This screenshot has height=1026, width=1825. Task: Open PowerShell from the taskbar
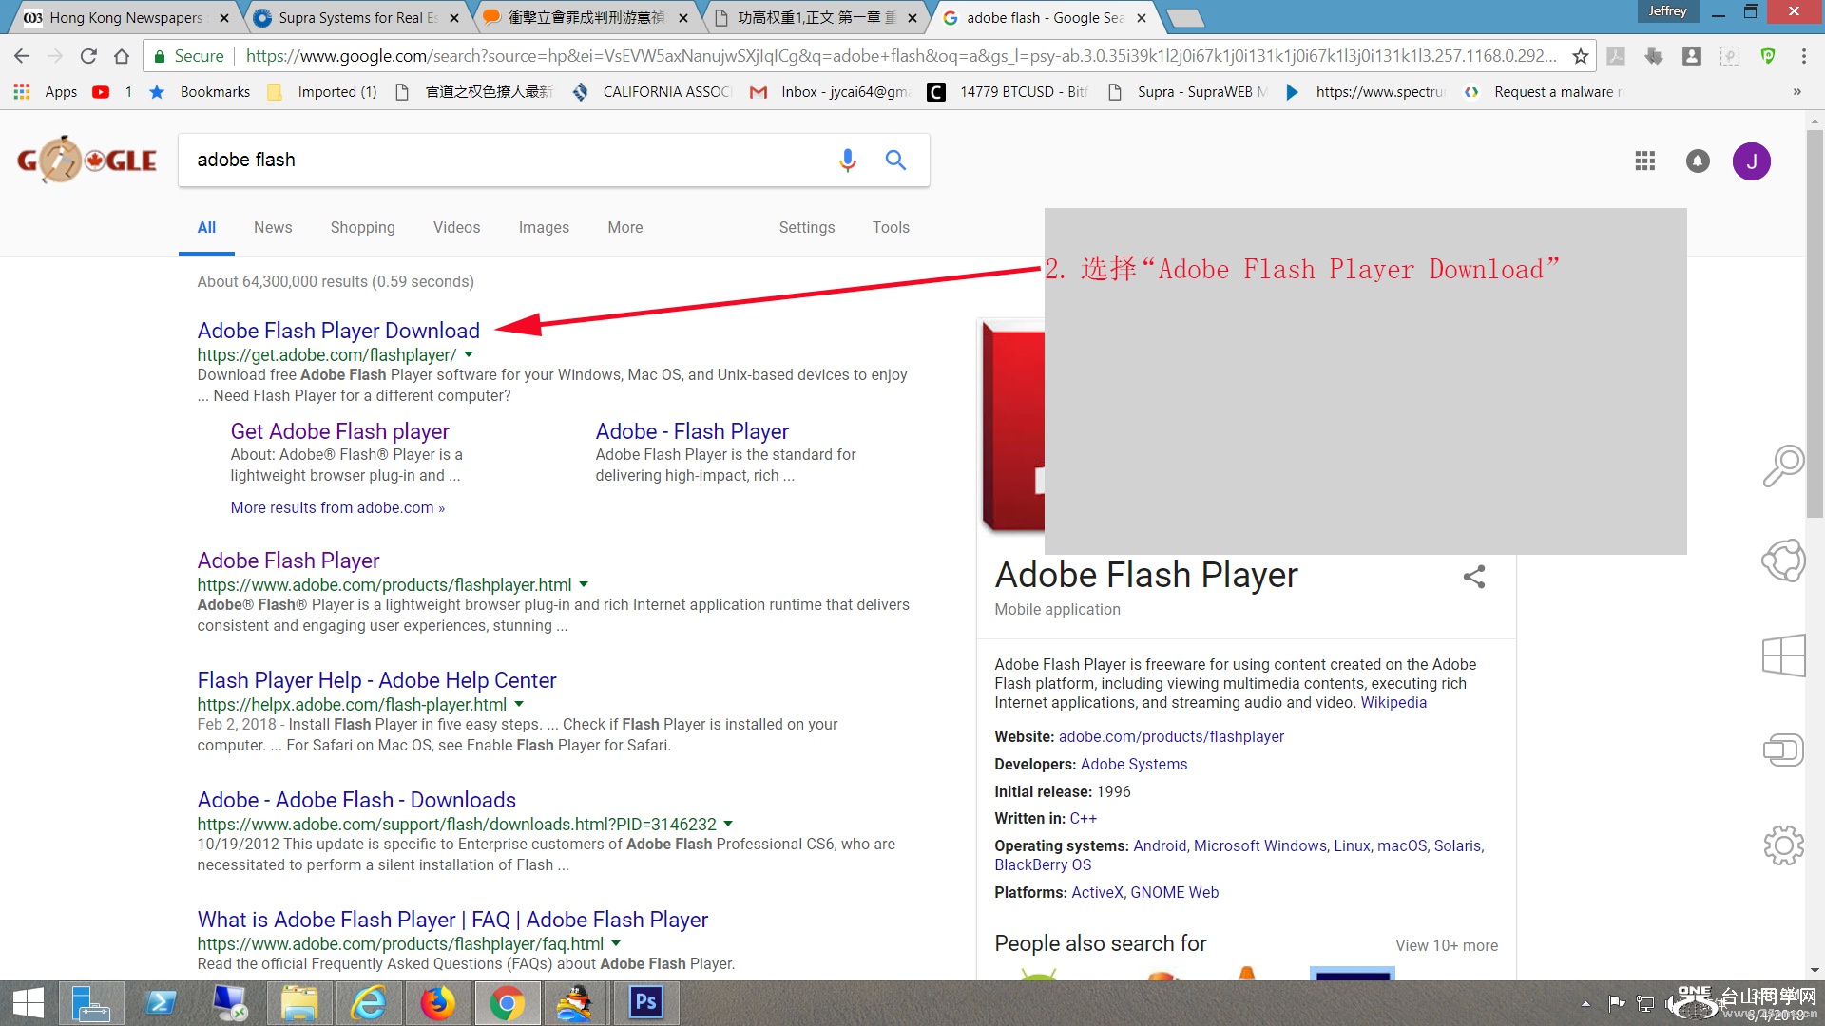(x=160, y=1003)
